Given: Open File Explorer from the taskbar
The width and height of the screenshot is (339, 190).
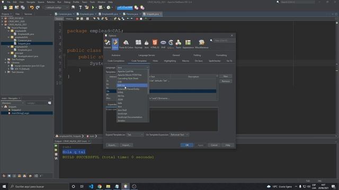Looking at the screenshot, I should (108, 186).
